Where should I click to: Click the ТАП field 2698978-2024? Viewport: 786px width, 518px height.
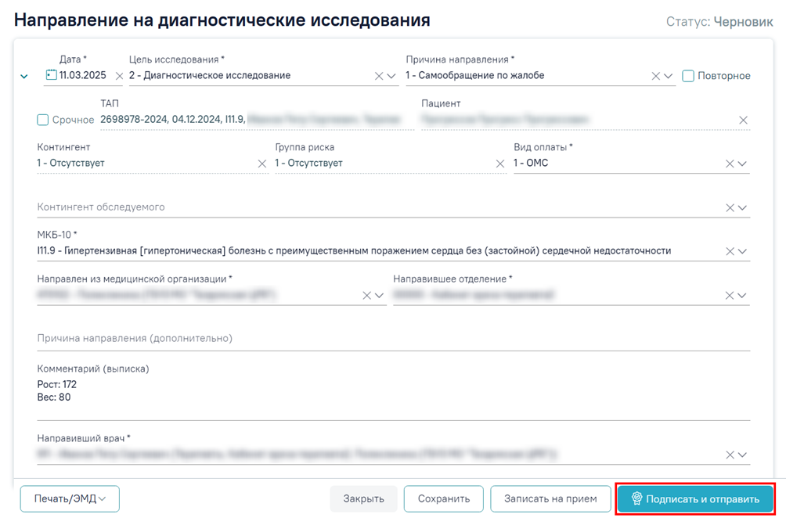pyautogui.click(x=257, y=120)
